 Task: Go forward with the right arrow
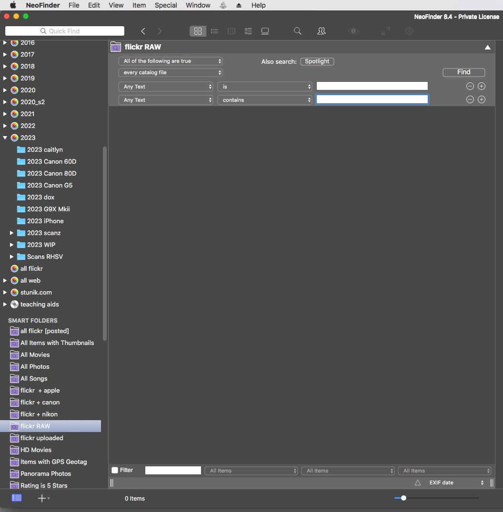pyautogui.click(x=160, y=31)
